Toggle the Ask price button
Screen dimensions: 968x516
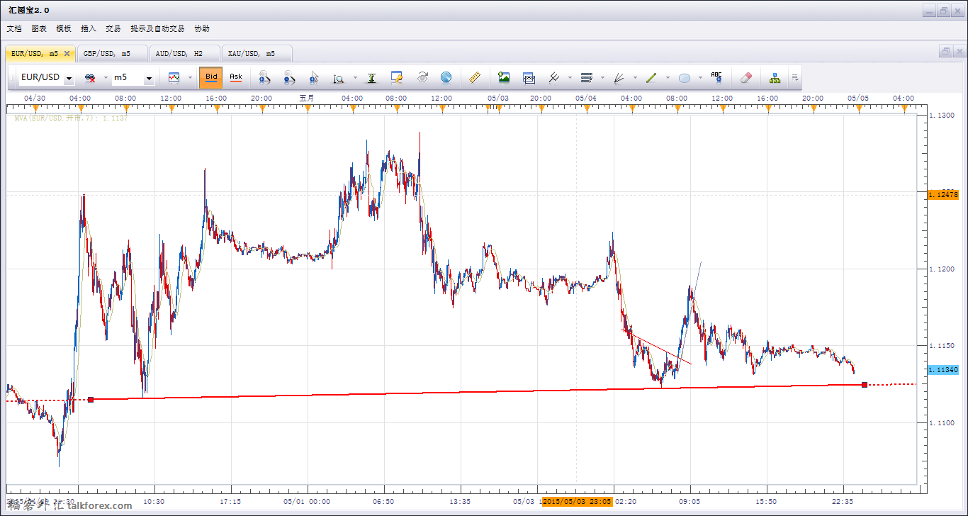[235, 77]
